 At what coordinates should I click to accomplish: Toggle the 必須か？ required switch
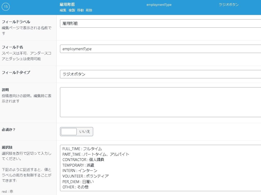76,132
